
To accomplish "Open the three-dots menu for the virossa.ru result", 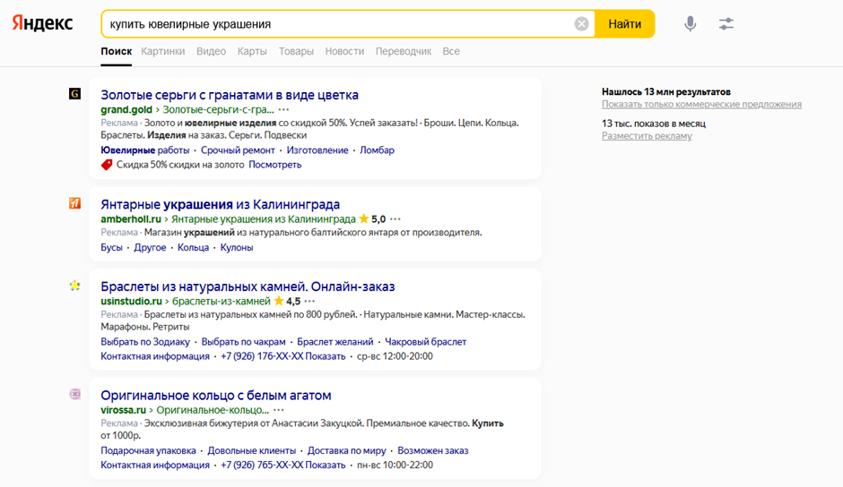I will point(279,410).
